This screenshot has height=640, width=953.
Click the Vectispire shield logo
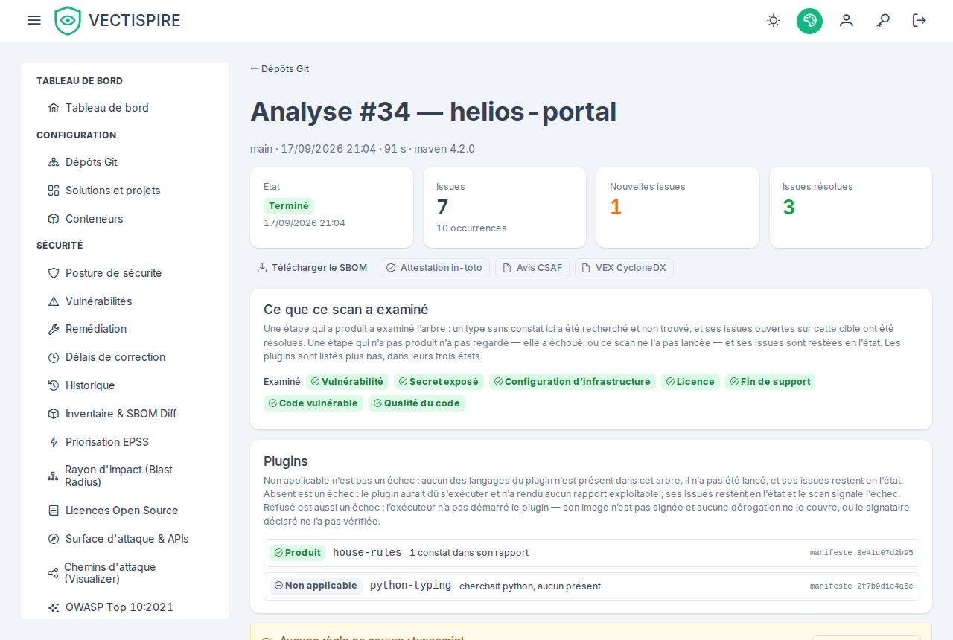[68, 21]
